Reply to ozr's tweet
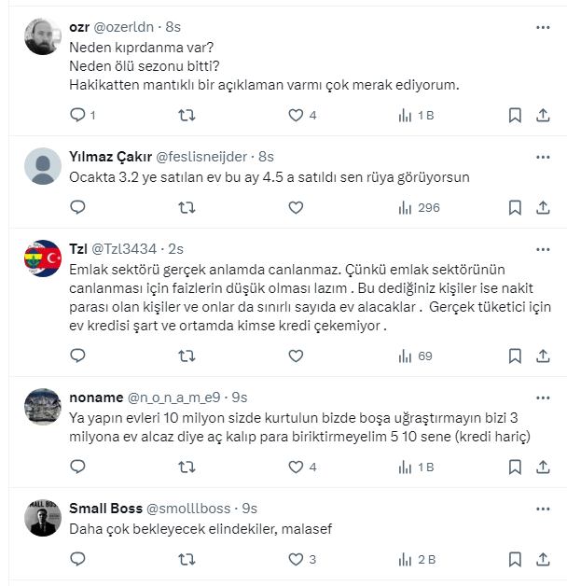 coord(77,116)
